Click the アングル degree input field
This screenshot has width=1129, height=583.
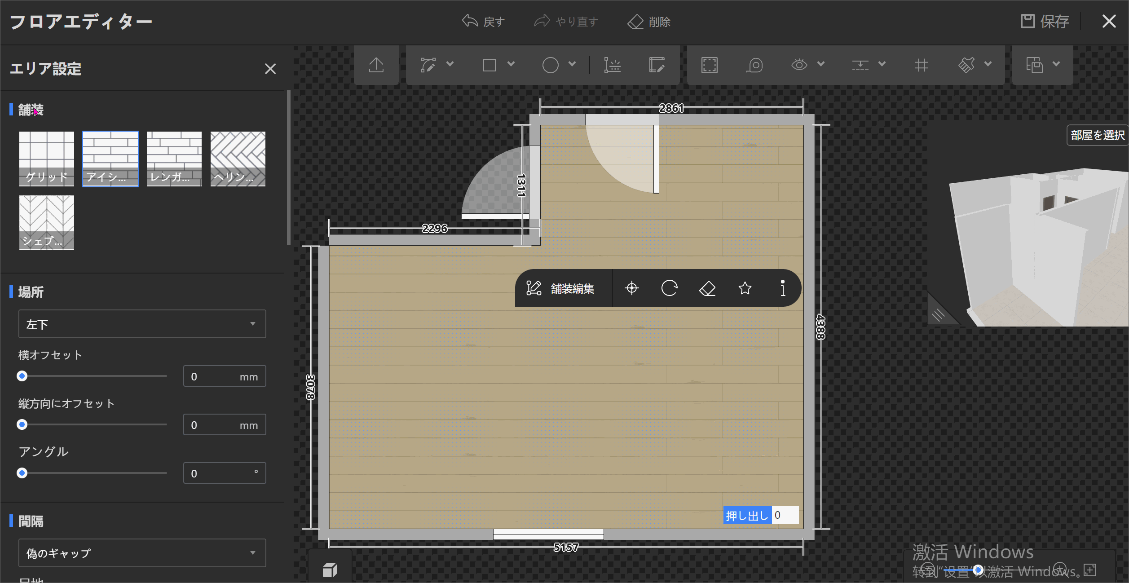point(225,473)
